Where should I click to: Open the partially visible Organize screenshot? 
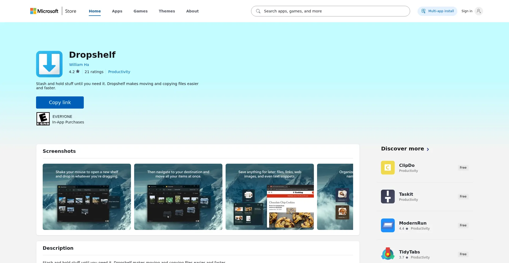tap(335, 197)
